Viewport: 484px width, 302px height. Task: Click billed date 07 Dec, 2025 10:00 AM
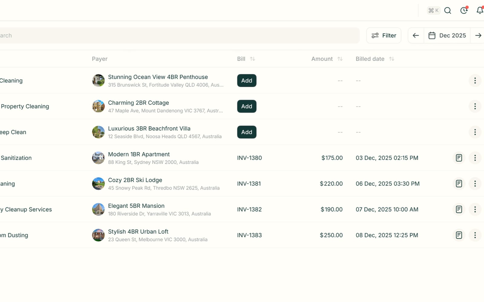tap(387, 209)
